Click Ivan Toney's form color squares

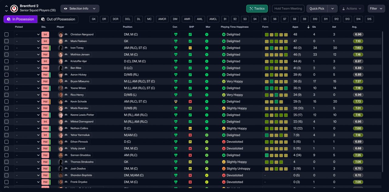(276, 48)
